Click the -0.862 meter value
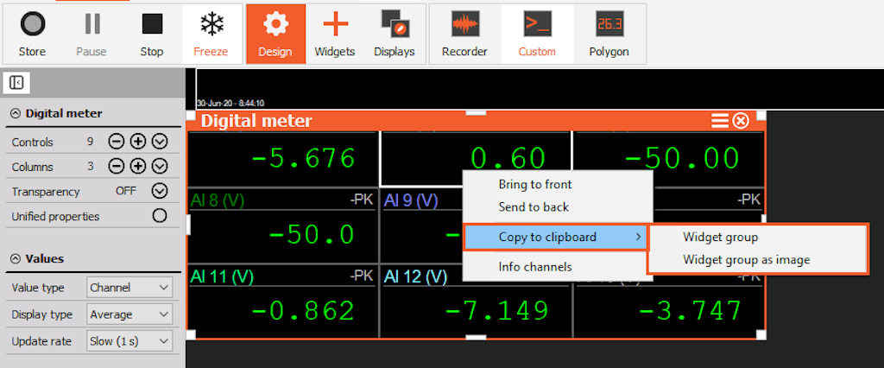 point(303,311)
